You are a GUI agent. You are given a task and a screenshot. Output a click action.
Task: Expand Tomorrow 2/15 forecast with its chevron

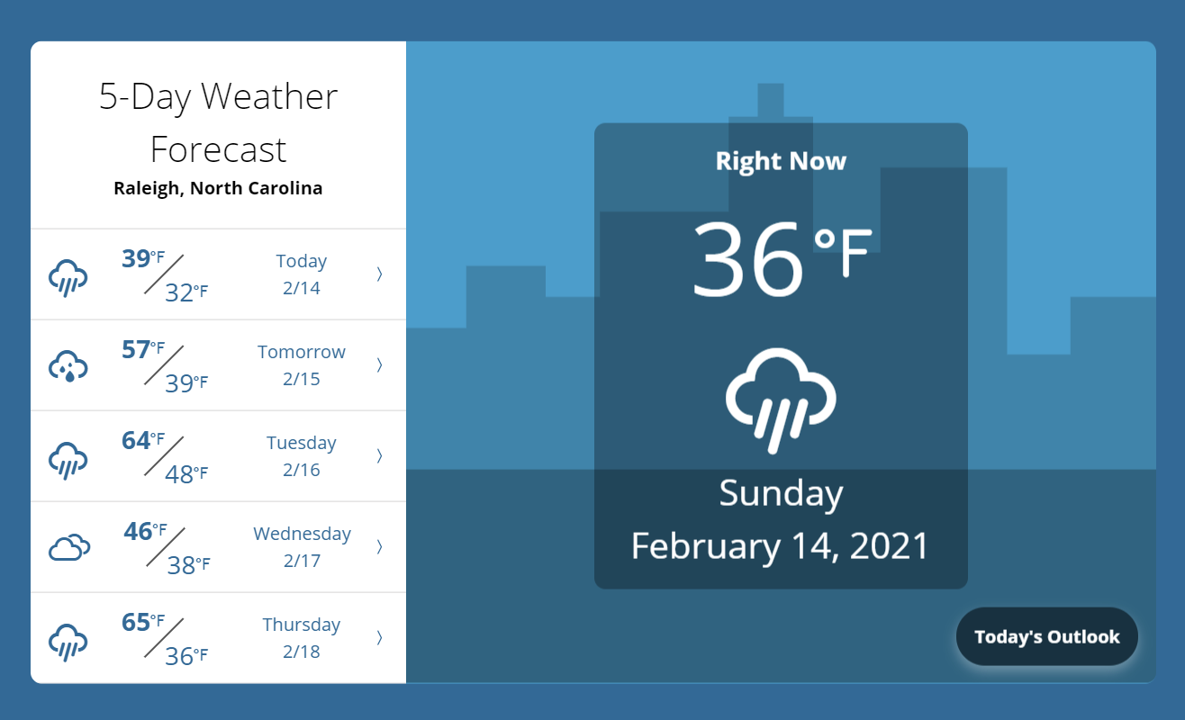click(x=378, y=365)
